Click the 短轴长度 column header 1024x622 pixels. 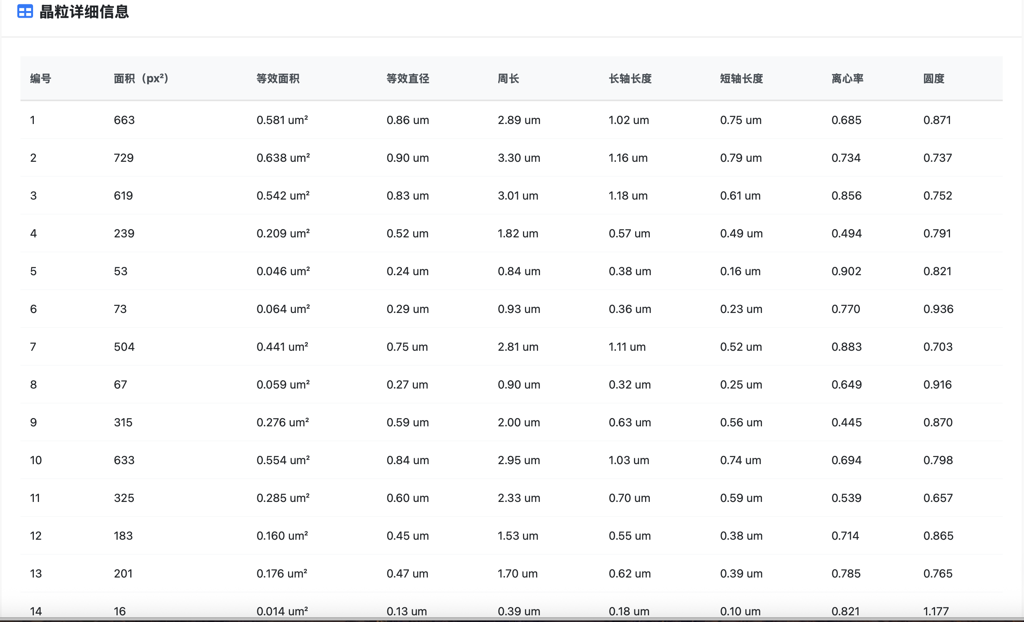(x=741, y=79)
